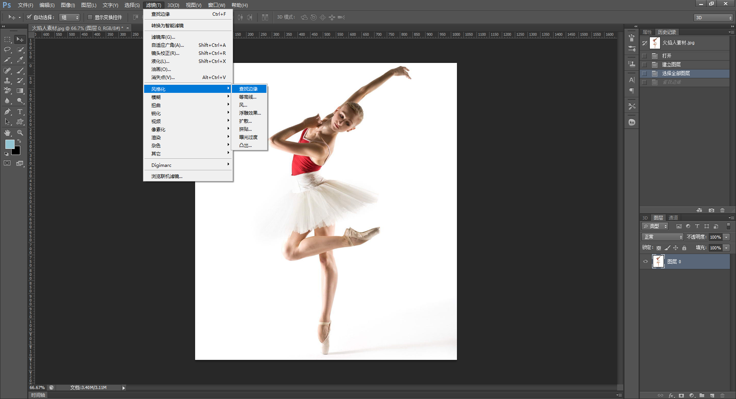Screen dimensions: 736x399
Task: Open the 不透明度 100% dropdown arrow
Action: coord(726,237)
